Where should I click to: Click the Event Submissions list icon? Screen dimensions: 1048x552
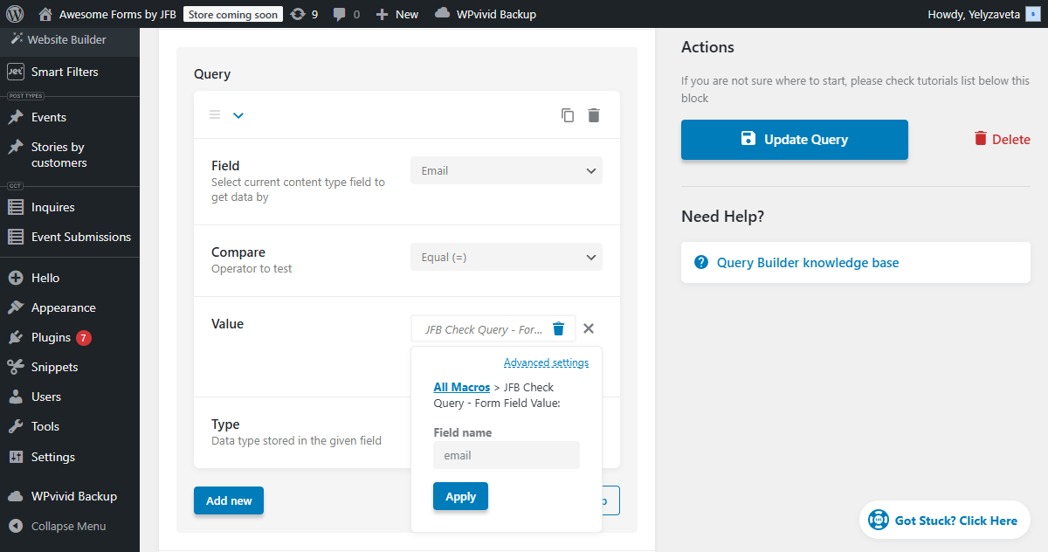(x=16, y=237)
